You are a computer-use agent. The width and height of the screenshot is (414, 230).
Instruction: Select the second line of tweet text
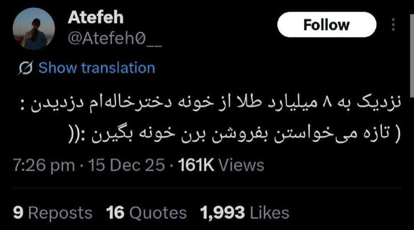tap(234, 134)
